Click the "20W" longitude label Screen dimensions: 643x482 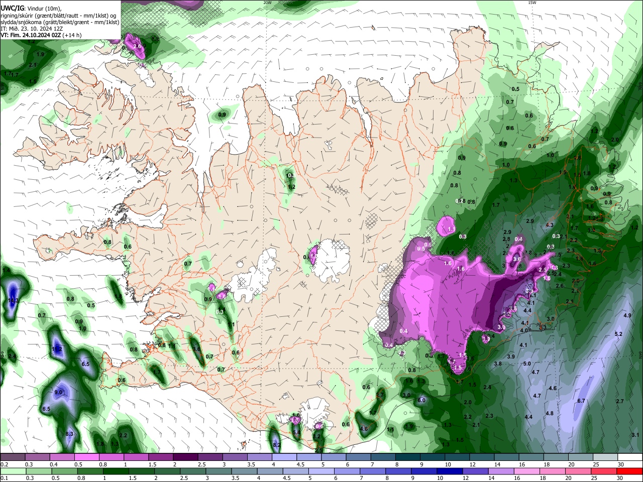(267, 3)
